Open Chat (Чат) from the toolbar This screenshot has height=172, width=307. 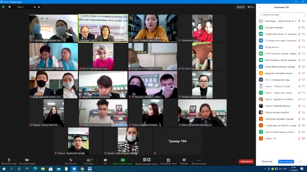pos(105,160)
